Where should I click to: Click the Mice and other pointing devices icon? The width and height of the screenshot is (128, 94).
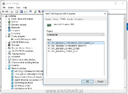click(x=9, y=62)
